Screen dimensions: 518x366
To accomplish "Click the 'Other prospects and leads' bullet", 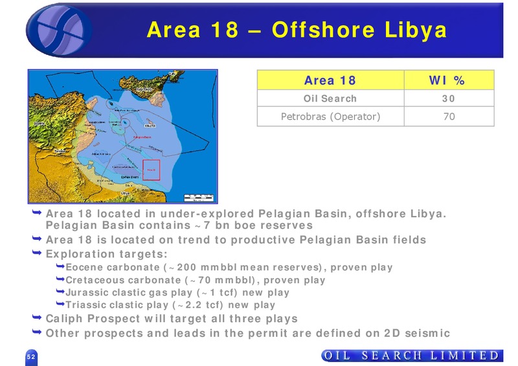I will click(x=248, y=333).
